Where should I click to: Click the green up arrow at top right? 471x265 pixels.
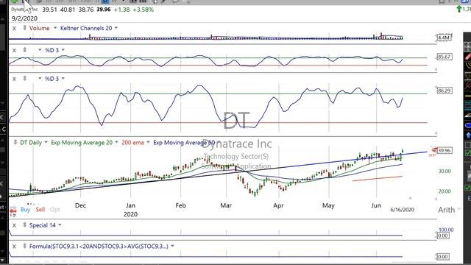pyautogui.click(x=458, y=9)
